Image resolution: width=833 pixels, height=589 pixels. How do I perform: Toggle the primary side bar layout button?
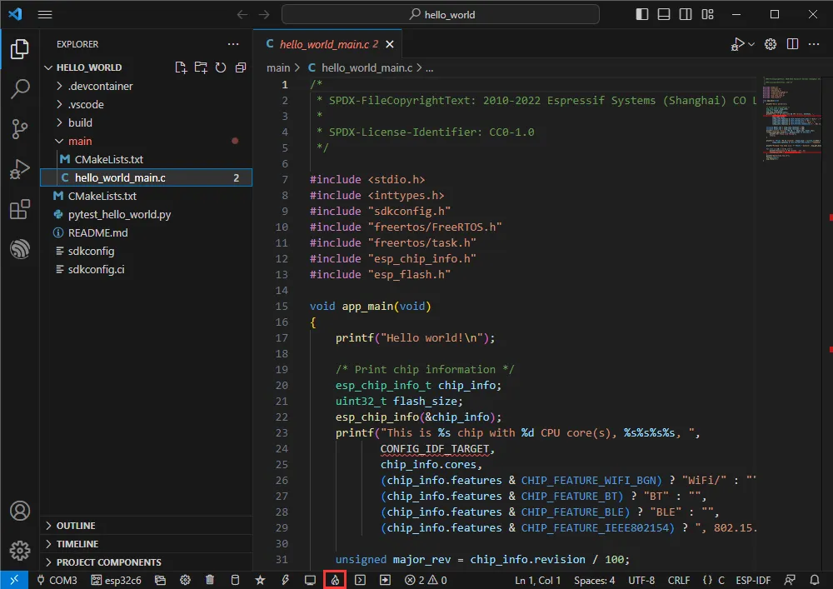pyautogui.click(x=641, y=14)
